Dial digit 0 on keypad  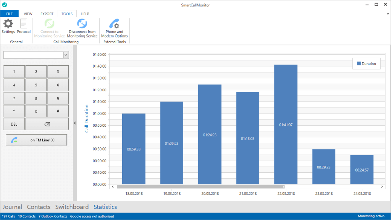coord(36,111)
